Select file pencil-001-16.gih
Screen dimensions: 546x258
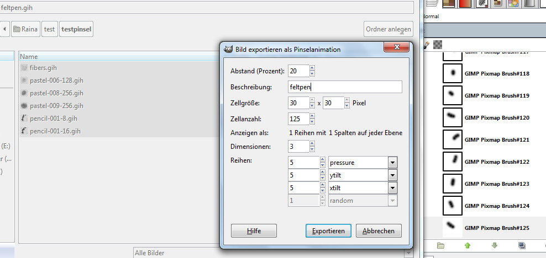point(55,131)
